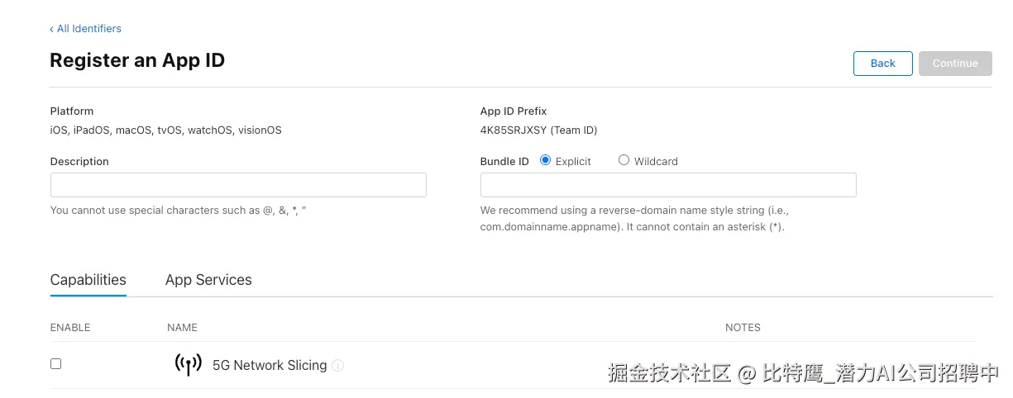Image resolution: width=1013 pixels, height=398 pixels.
Task: Click the 4K85SRJXSY Team ID prefix text
Action: 538,130
